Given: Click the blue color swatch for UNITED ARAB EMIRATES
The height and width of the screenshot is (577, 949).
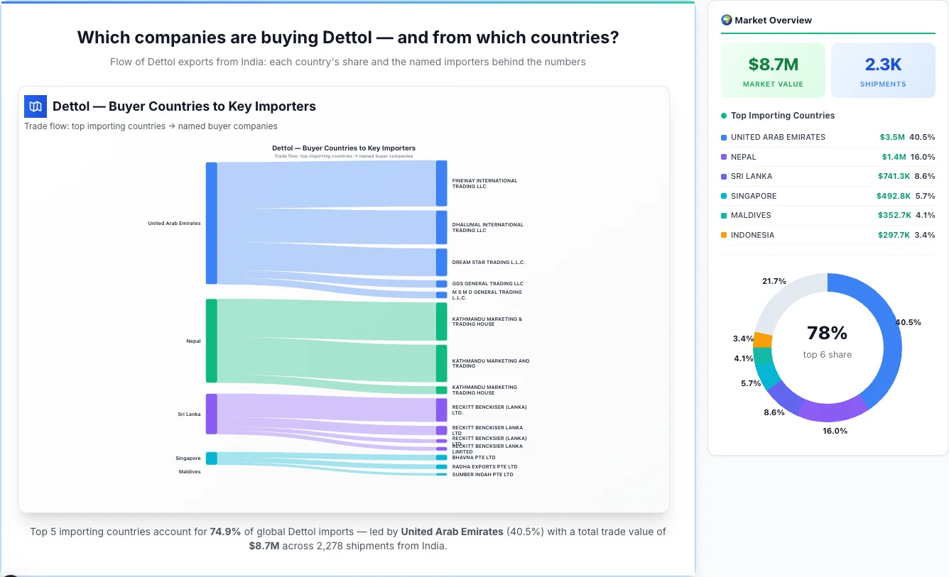Looking at the screenshot, I should tap(725, 137).
